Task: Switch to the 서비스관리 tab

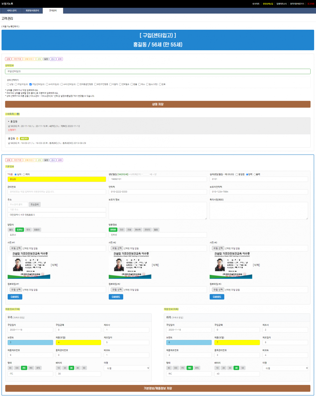Action: [12, 11]
